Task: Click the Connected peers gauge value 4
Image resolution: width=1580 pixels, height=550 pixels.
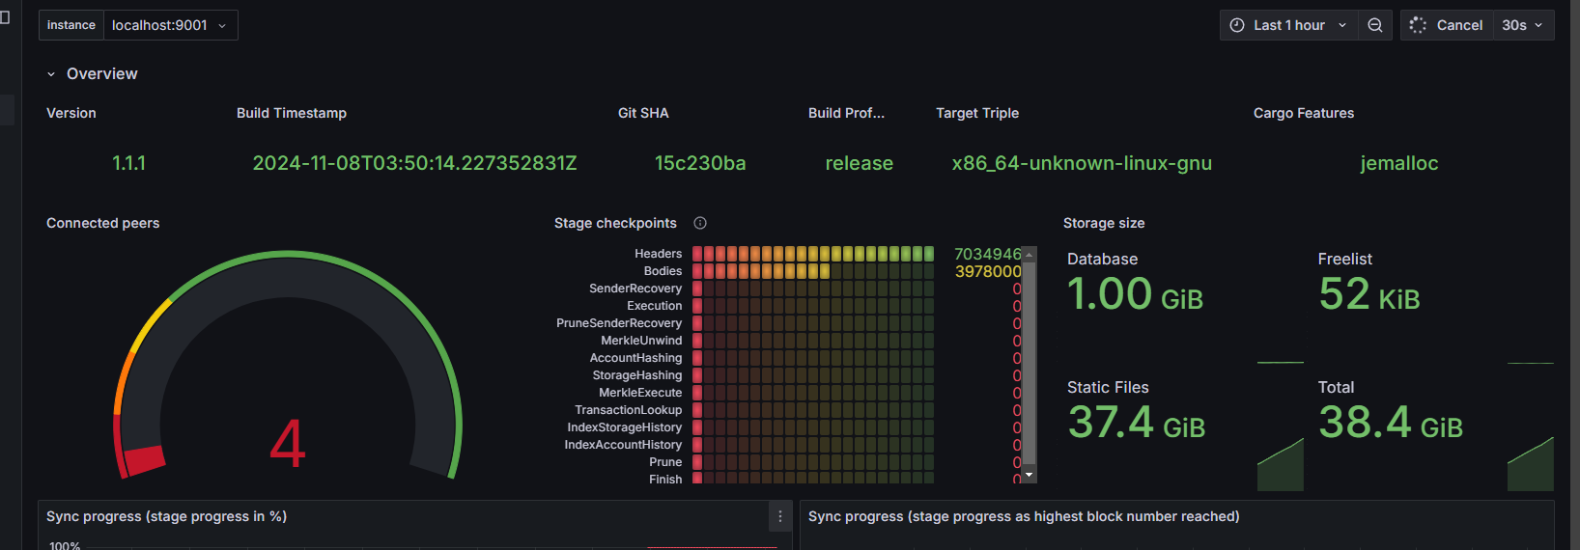Action: click(x=287, y=445)
